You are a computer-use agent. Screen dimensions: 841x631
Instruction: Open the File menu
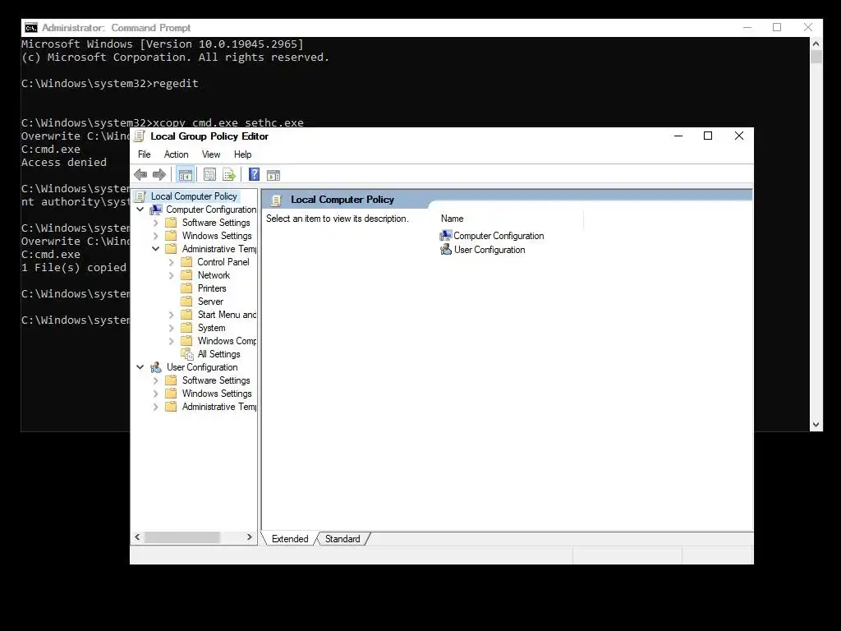pos(145,154)
